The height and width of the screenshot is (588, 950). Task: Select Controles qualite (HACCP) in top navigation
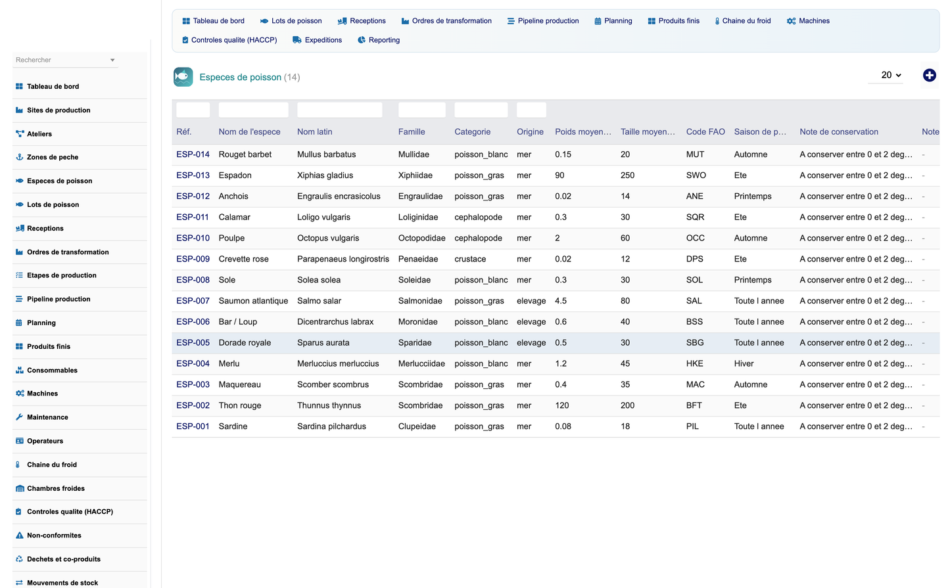pos(229,40)
